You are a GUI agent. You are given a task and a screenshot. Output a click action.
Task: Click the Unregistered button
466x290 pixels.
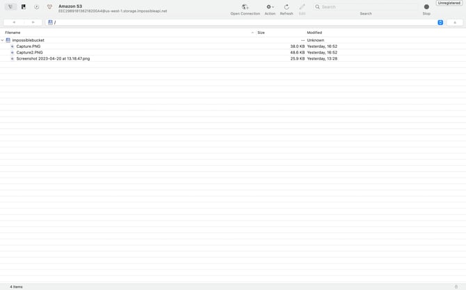[x=449, y=3]
